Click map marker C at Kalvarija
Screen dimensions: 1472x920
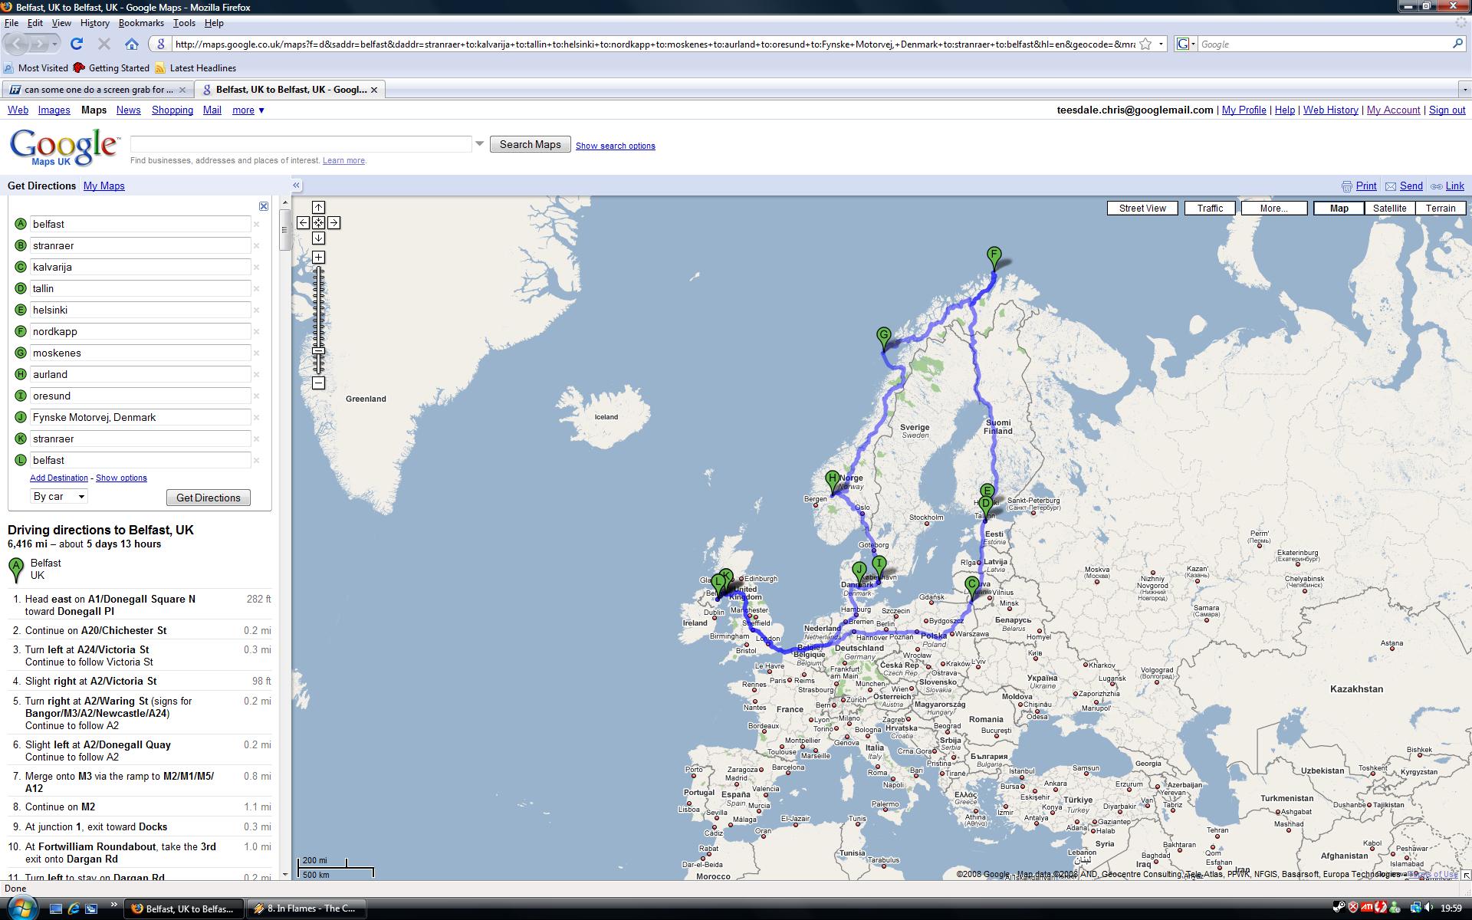pyautogui.click(x=972, y=588)
